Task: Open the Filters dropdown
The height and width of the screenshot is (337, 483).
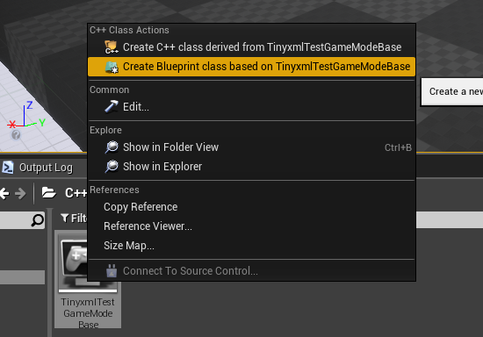Action: 74,219
